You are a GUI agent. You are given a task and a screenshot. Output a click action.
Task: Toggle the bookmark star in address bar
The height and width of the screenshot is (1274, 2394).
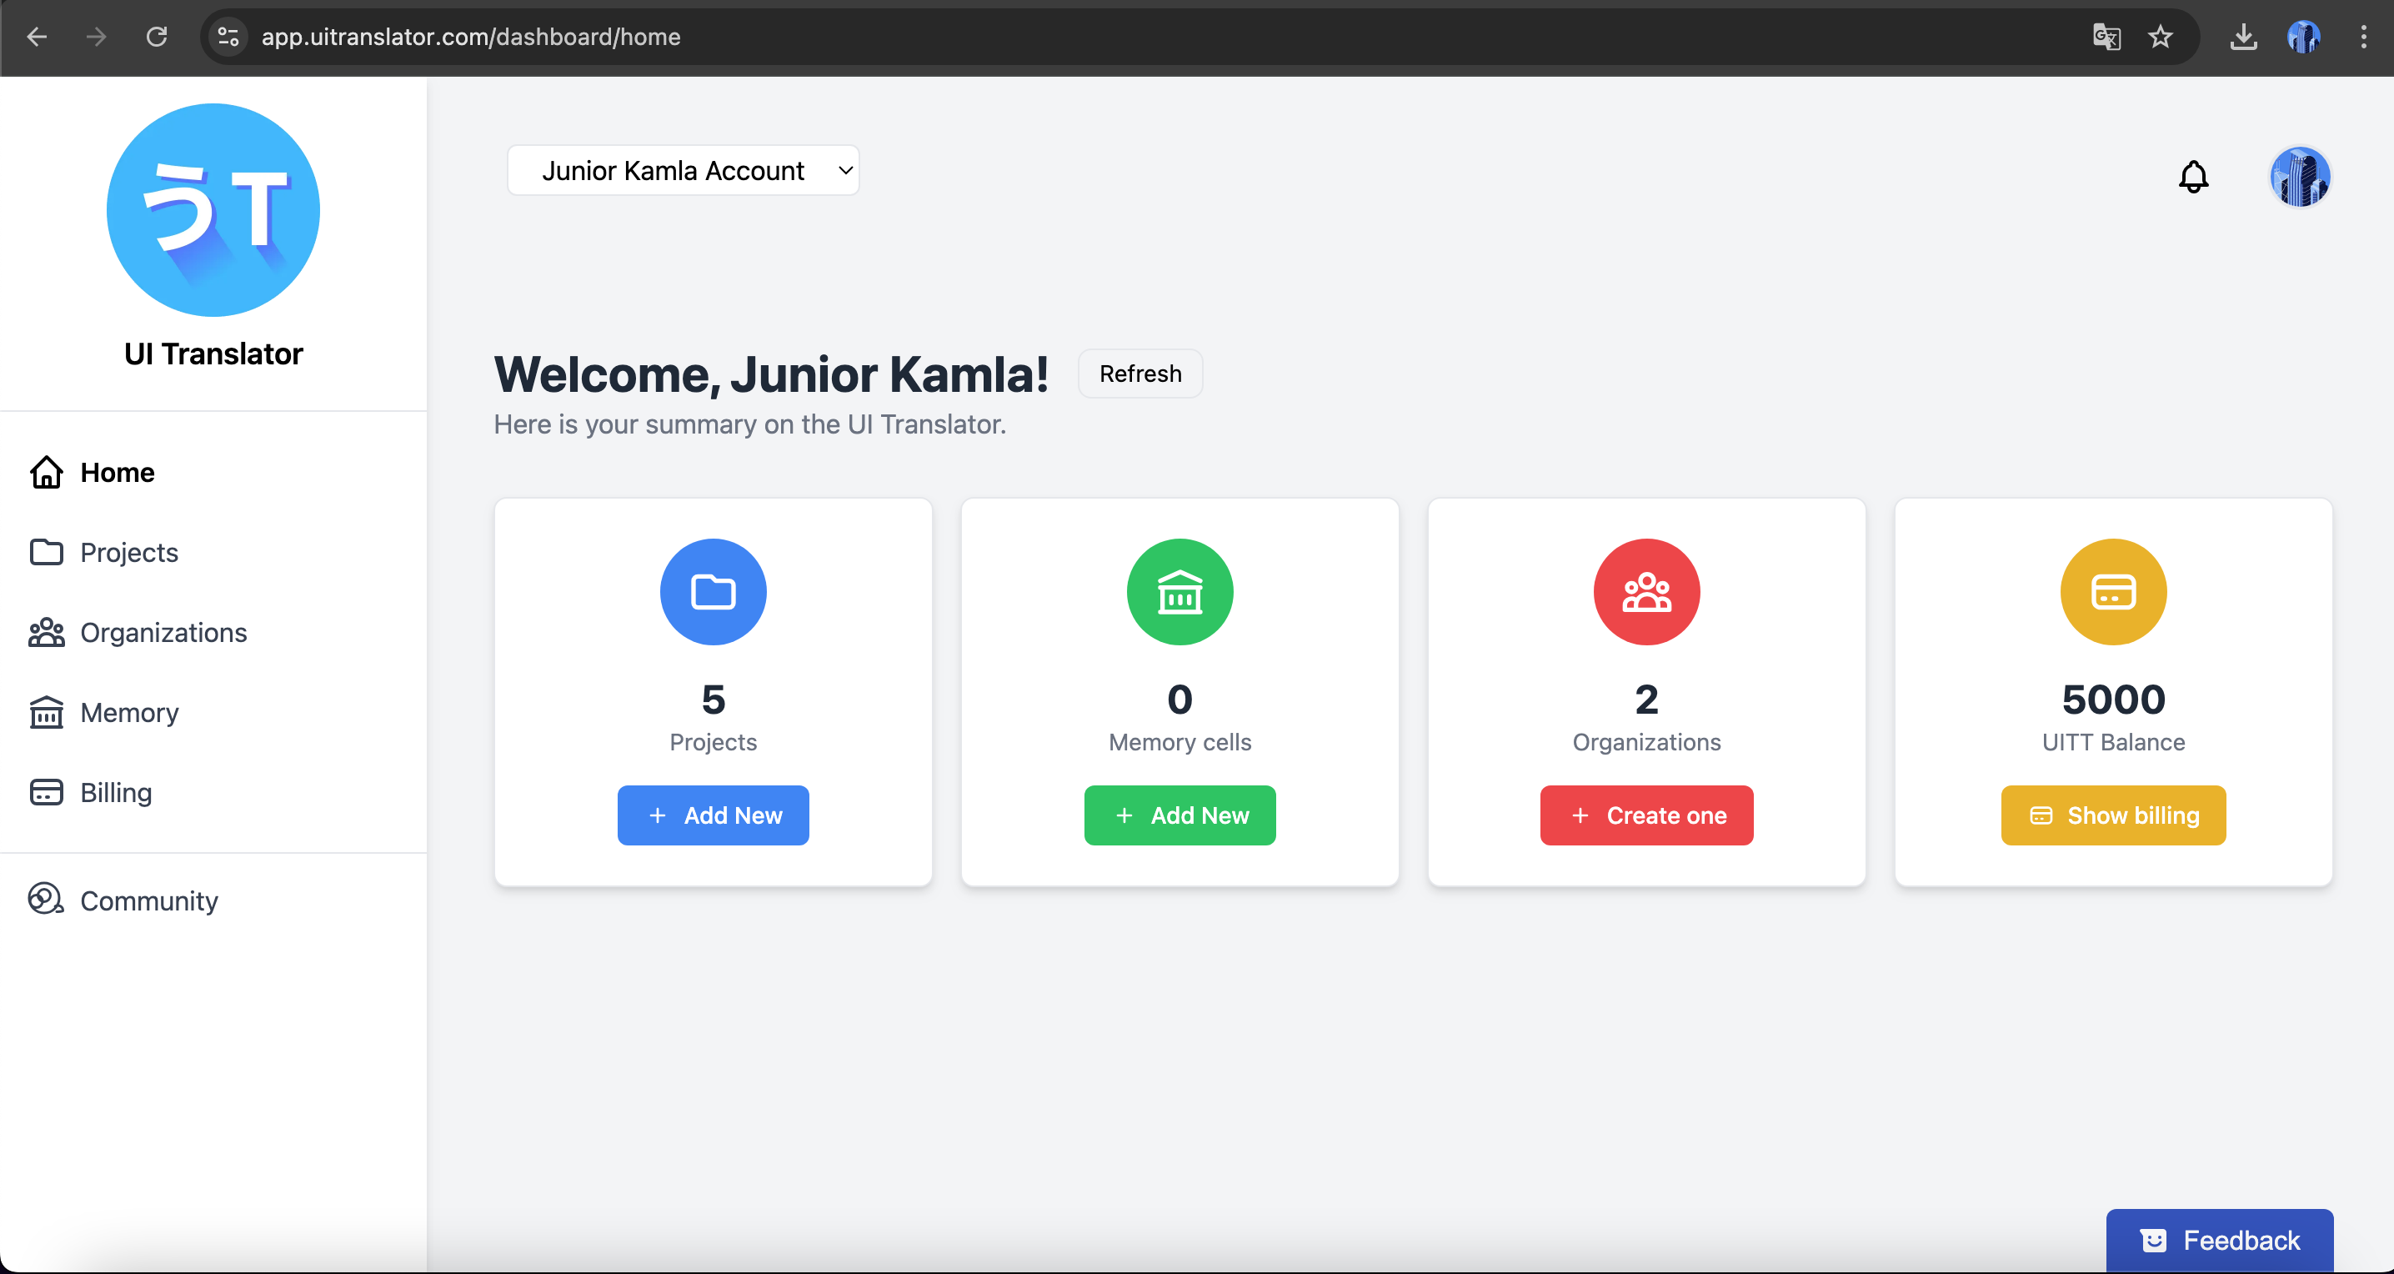(x=2160, y=38)
